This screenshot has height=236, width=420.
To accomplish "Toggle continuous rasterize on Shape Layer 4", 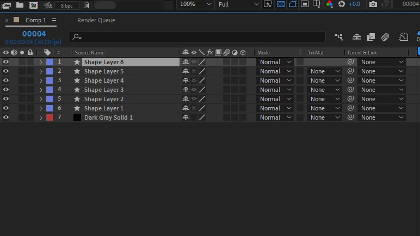I will tap(194, 80).
